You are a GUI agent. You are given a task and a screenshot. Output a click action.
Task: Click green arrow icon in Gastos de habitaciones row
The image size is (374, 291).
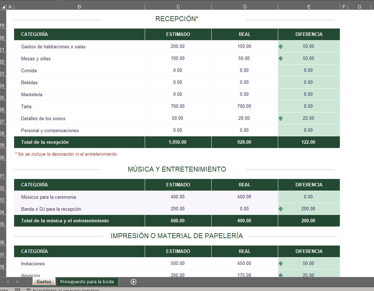pyautogui.click(x=281, y=47)
